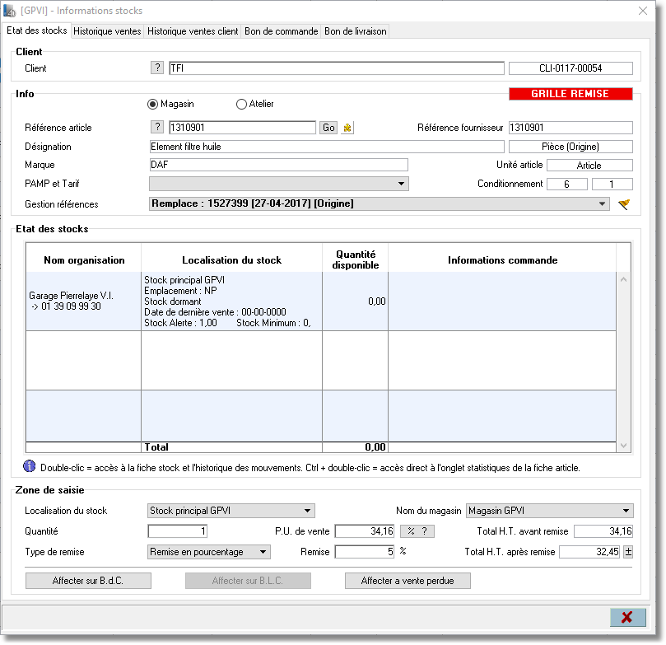Viewport: 666px width, 645px height.
Task: Click the Quantité input field
Action: coord(178,531)
